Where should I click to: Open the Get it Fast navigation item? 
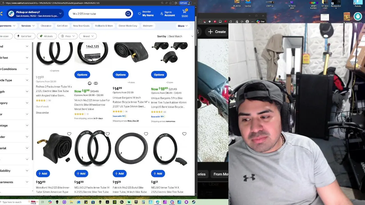62,26
